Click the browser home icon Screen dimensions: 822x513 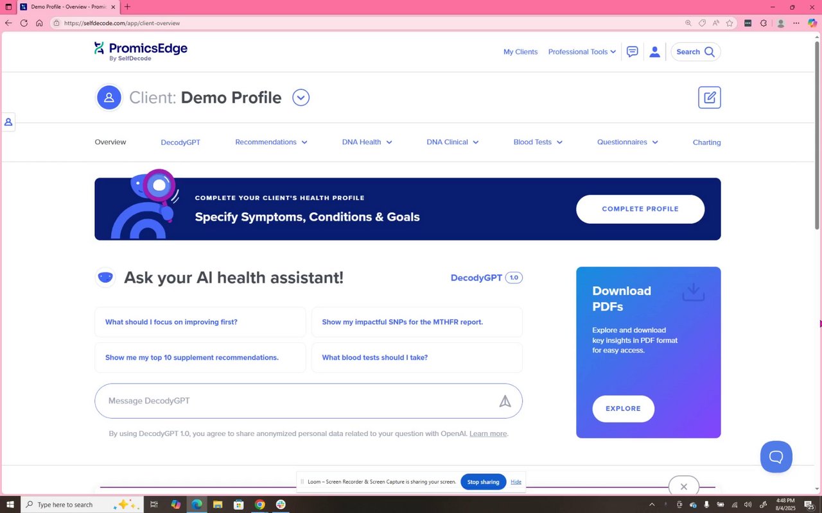coord(39,23)
